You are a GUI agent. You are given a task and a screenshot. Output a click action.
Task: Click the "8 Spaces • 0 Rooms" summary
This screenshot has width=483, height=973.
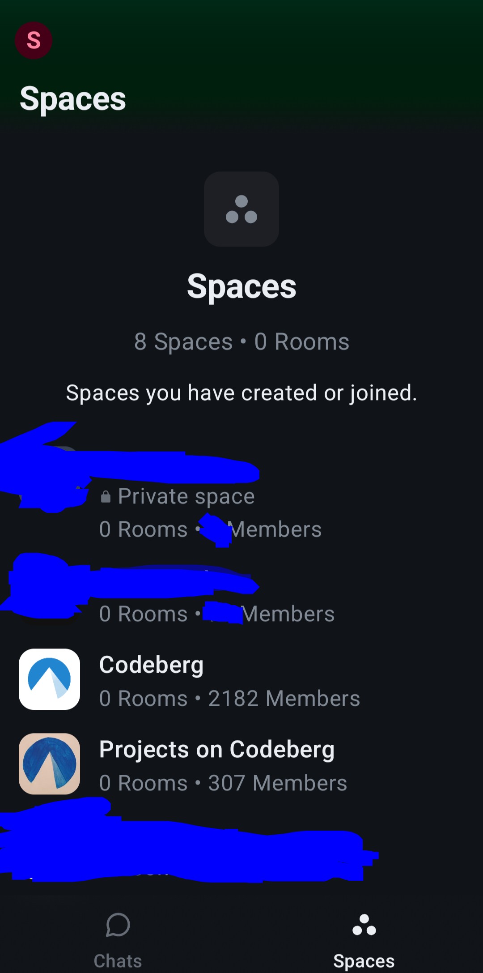[241, 342]
